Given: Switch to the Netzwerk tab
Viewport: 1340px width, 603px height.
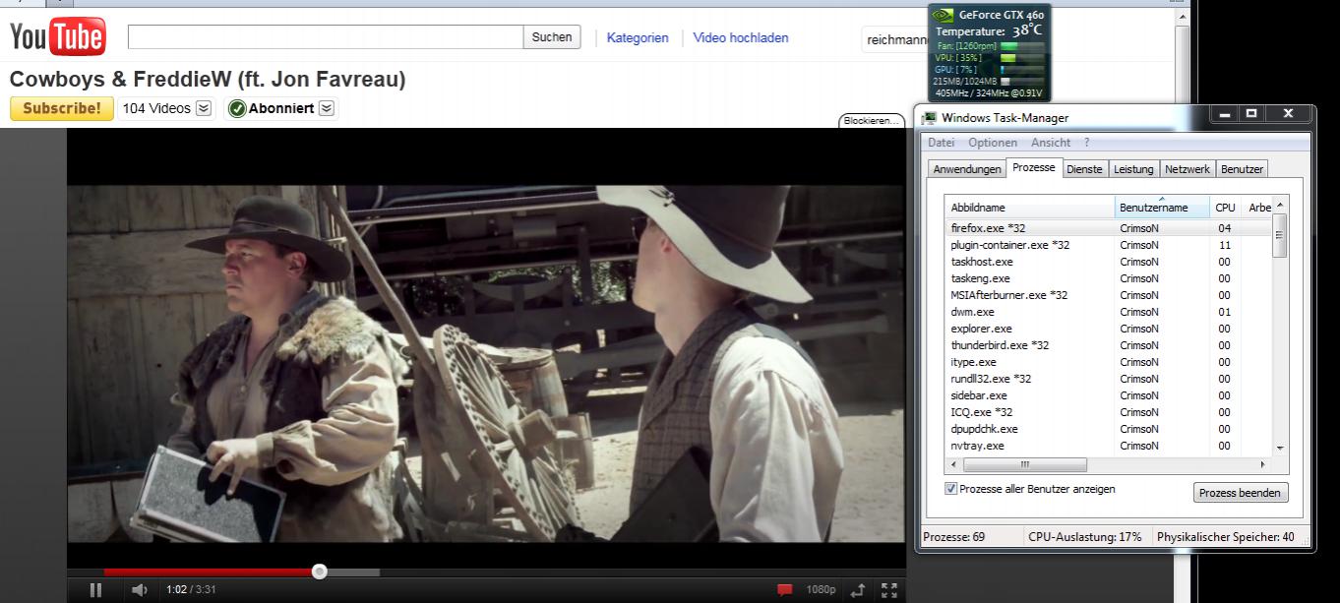Looking at the screenshot, I should (1188, 169).
